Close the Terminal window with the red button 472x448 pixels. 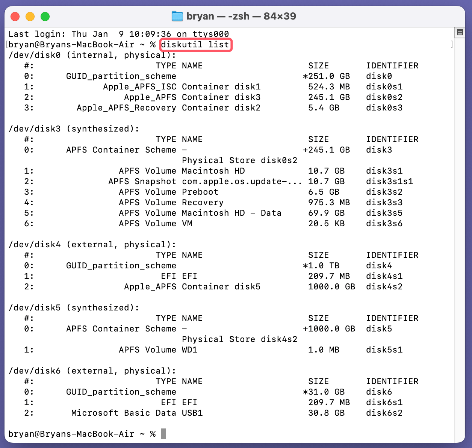coord(14,16)
